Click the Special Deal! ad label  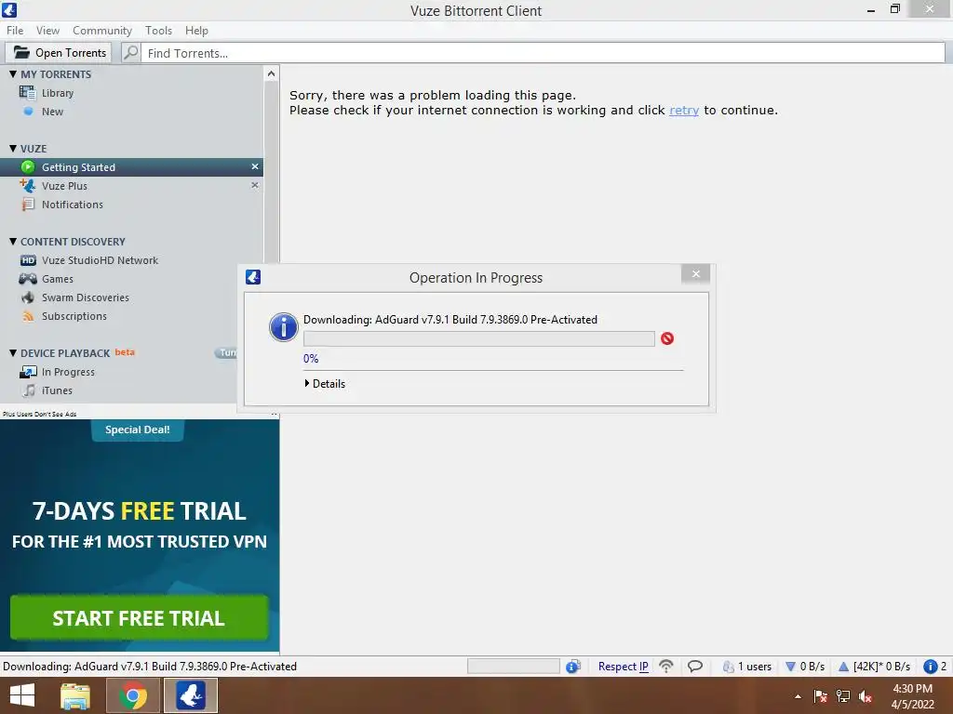[138, 430]
